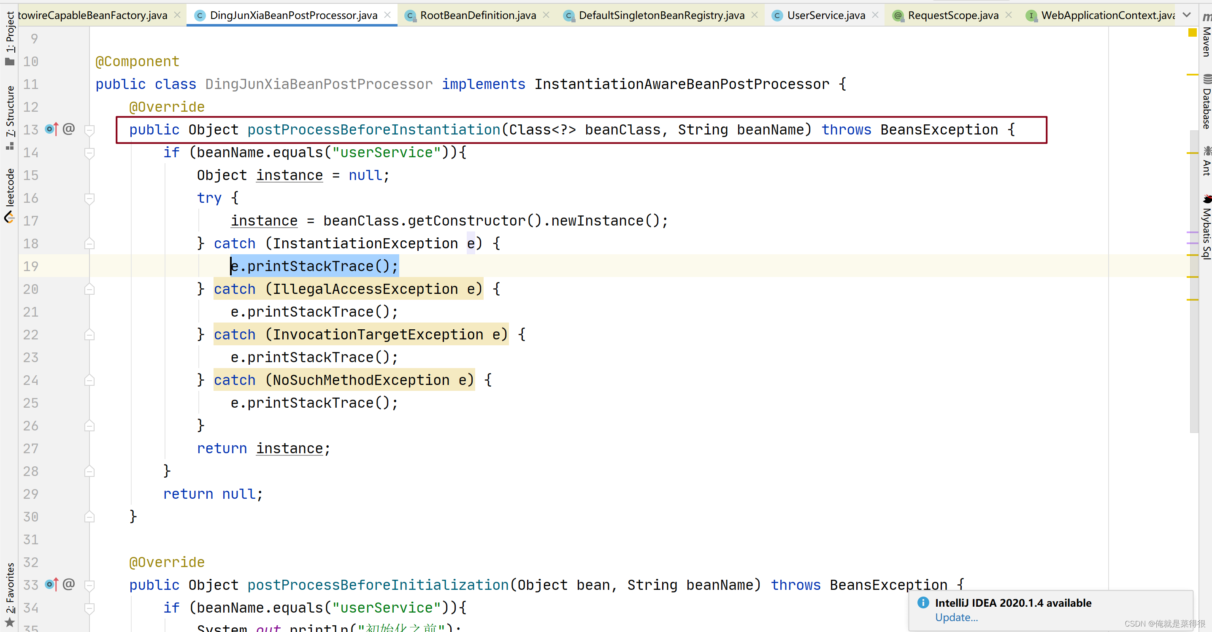
Task: Close the DingJunXiaBeanPostProcessor.java tab
Action: (x=387, y=15)
